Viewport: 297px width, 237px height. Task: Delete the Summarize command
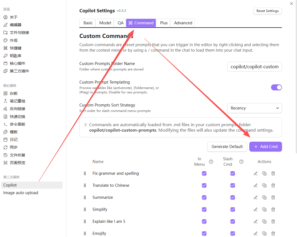273,197
